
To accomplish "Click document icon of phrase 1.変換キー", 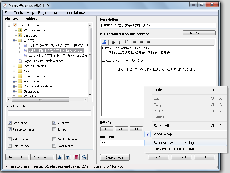I will click(25, 45).
